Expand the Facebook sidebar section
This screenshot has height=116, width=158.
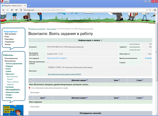coord(10,87)
